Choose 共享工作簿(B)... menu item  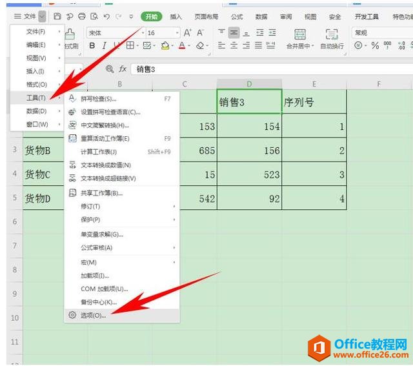tap(122, 193)
